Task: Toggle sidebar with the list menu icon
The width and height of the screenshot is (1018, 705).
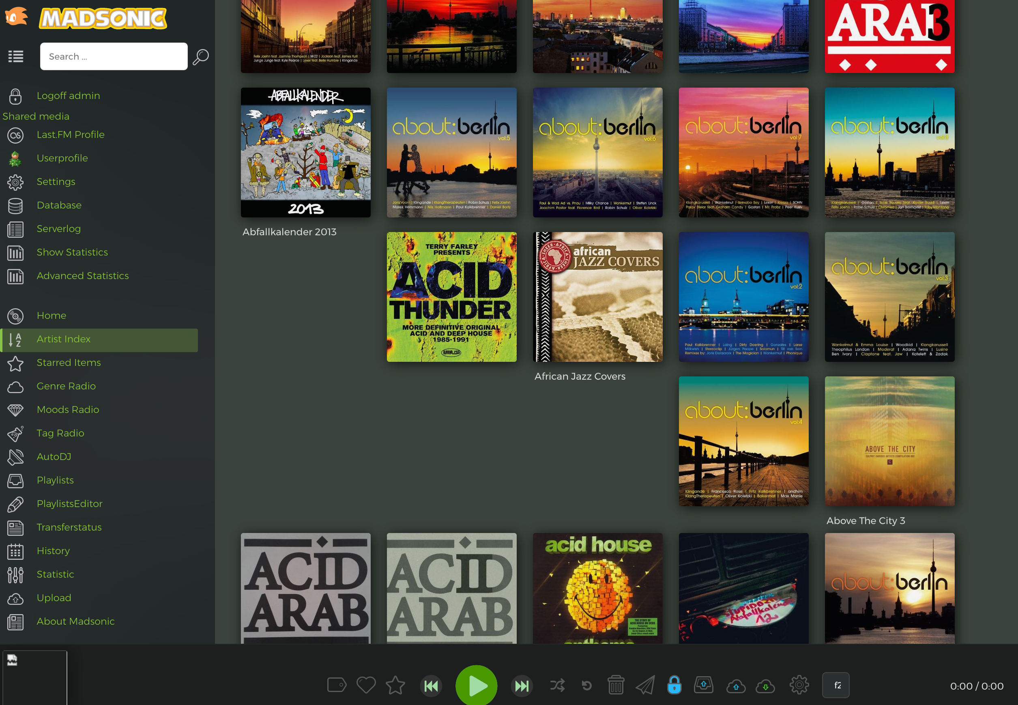Action: point(16,56)
